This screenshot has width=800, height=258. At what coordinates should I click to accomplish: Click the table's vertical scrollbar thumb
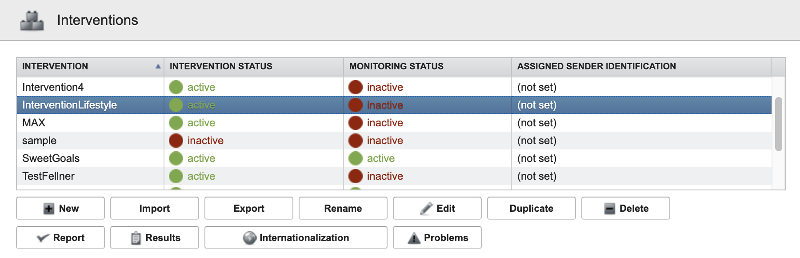tap(778, 124)
